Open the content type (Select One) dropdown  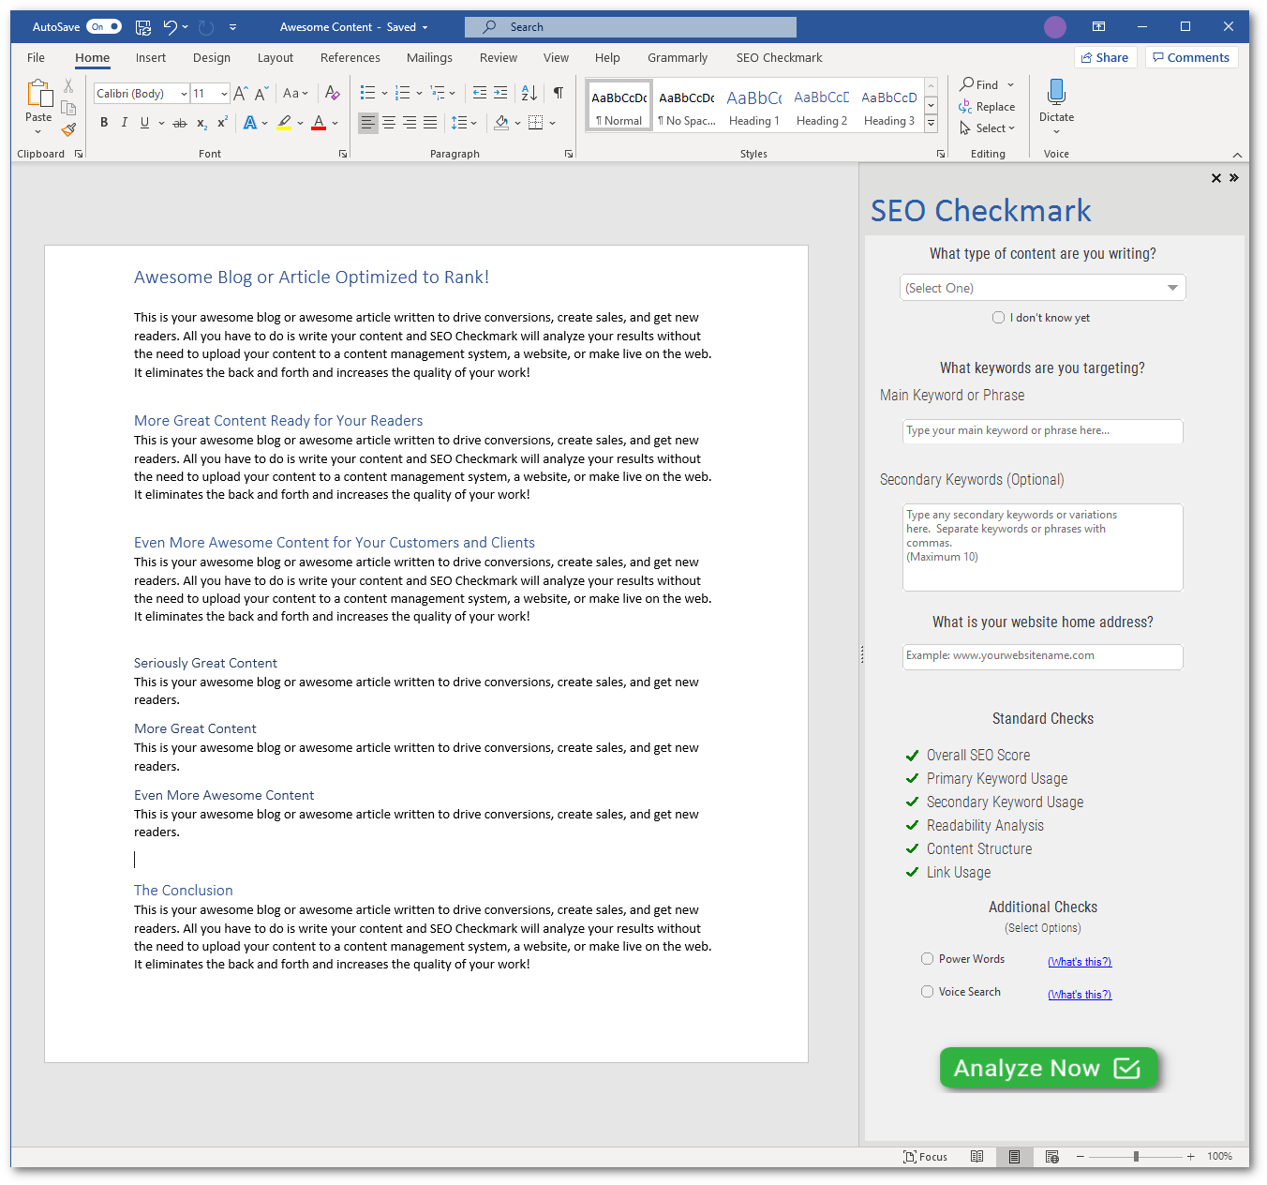(x=1042, y=288)
